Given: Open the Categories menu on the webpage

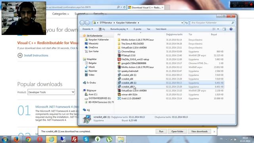Looking at the screenshot, I should pyautogui.click(x=60, y=14).
